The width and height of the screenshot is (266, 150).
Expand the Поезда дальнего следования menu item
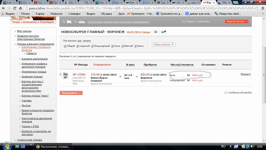(35, 44)
